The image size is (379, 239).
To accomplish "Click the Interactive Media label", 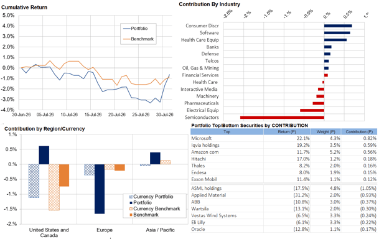I will click(199, 89).
